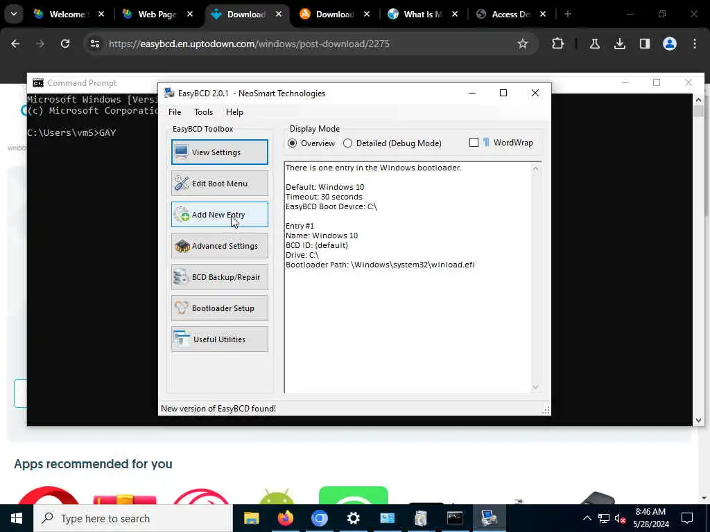This screenshot has height=532, width=710.
Task: Open Advanced Settings in EasyBCD
Action: click(x=220, y=246)
